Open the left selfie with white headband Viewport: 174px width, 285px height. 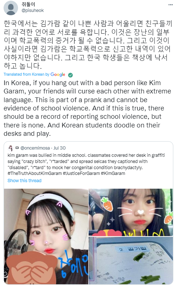(x=46, y=236)
